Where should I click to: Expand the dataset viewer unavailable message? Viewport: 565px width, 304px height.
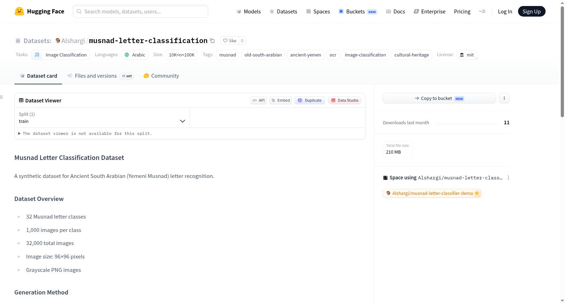85,133
